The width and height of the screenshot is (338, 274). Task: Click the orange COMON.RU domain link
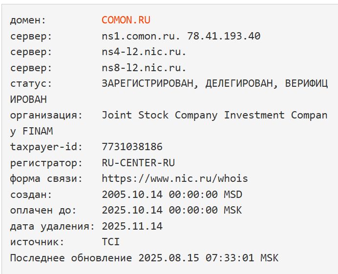(126, 20)
